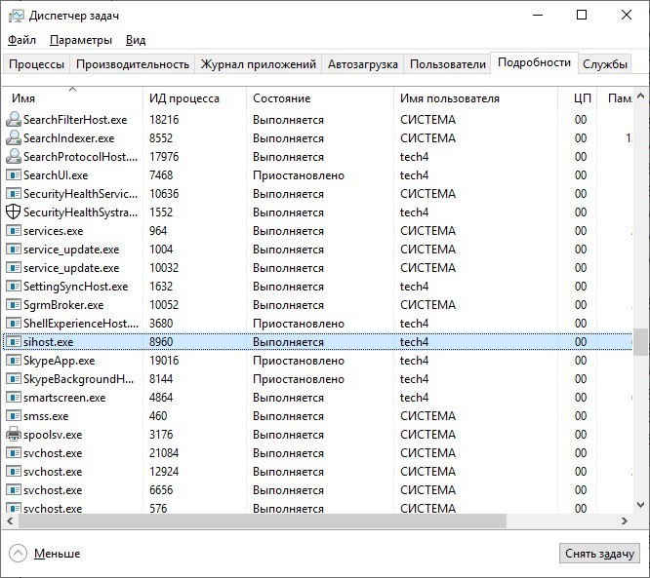Select the smss.exe name text

click(46, 416)
